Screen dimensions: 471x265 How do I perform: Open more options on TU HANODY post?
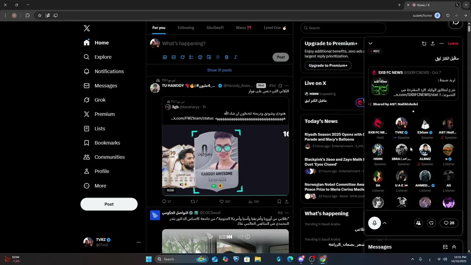pos(287,86)
